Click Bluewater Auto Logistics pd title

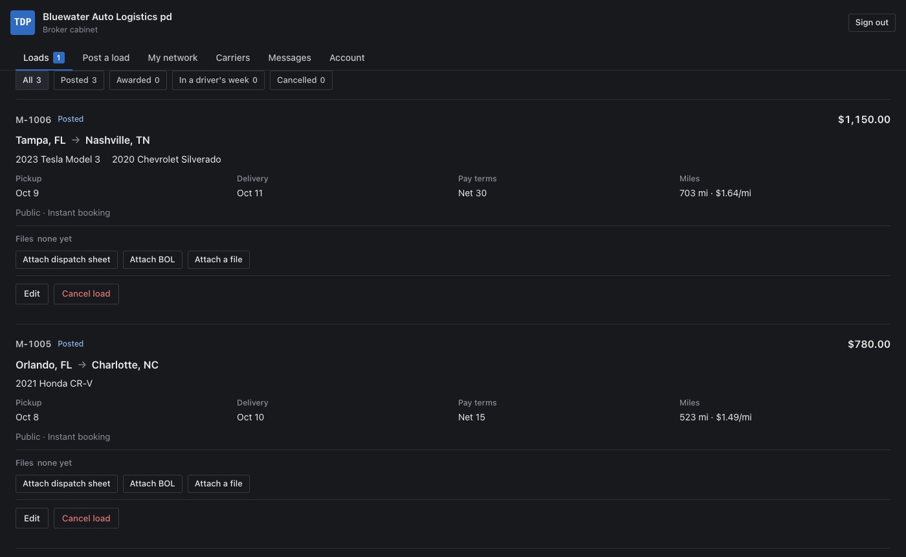click(x=107, y=17)
